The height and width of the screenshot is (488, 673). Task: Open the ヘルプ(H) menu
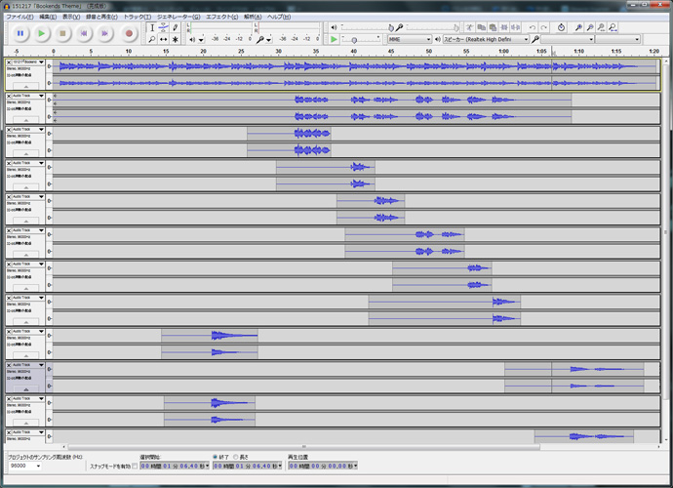(279, 17)
